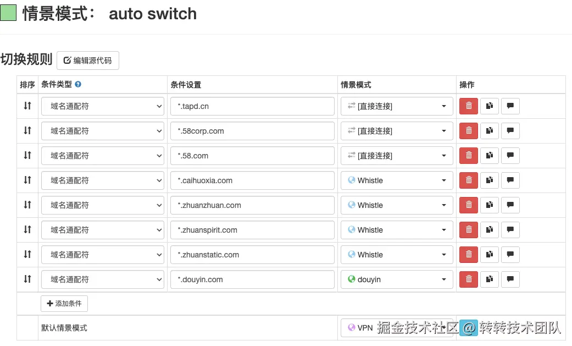Viewport: 572px width, 346px height.
Task: Click the condition type help icon
Action: coord(78,85)
